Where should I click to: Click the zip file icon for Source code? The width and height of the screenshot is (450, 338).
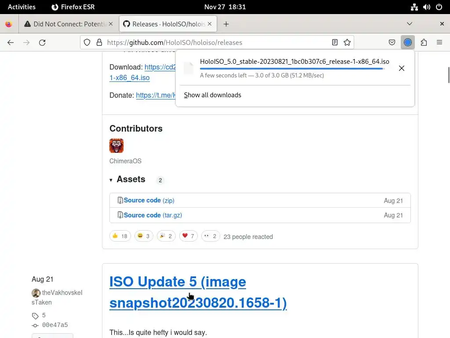pyautogui.click(x=120, y=200)
